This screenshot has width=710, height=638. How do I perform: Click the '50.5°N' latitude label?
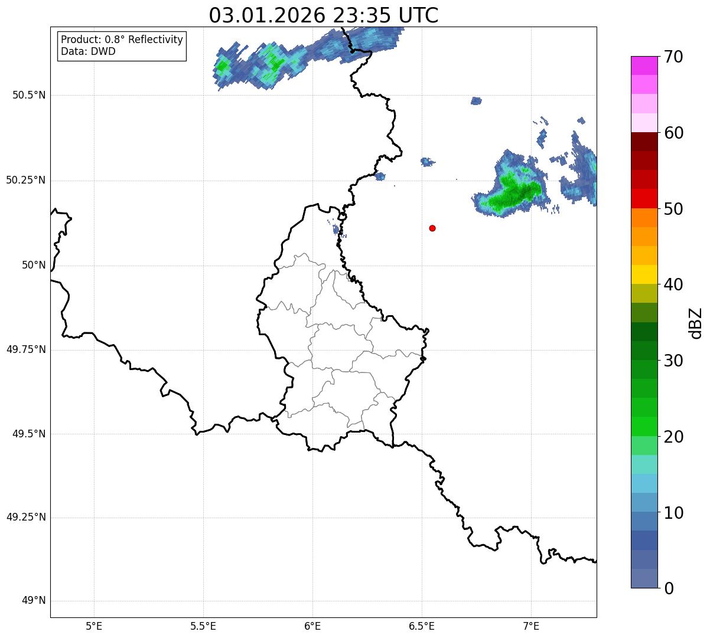click(x=29, y=96)
